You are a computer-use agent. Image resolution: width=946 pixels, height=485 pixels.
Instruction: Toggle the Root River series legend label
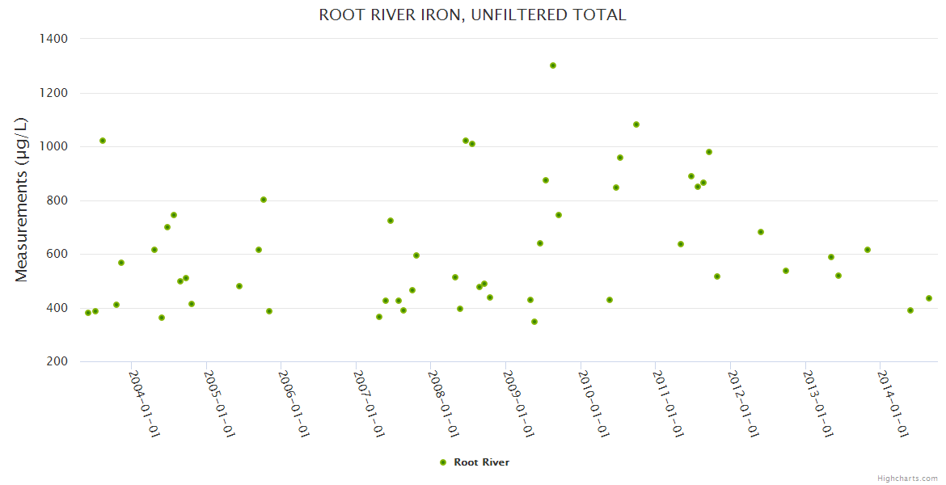tap(481, 462)
